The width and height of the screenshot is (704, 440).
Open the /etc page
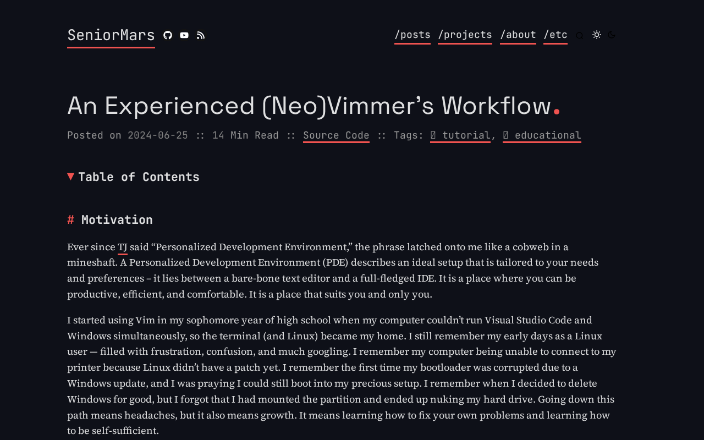coord(555,34)
